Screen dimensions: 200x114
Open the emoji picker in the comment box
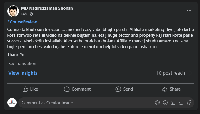pyautogui.click(x=165, y=103)
